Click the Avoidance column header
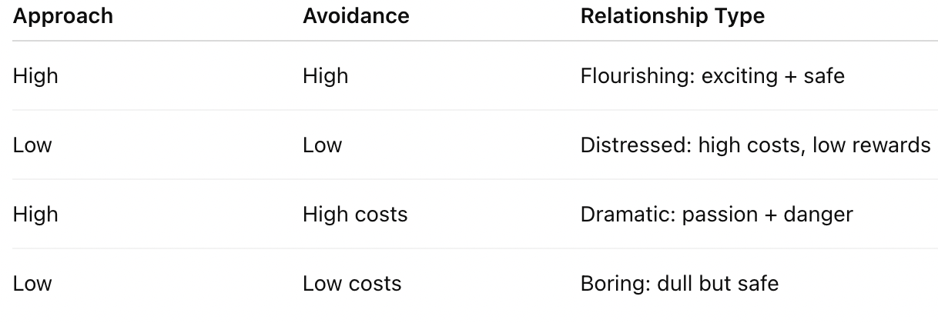The height and width of the screenshot is (323, 938). (356, 16)
